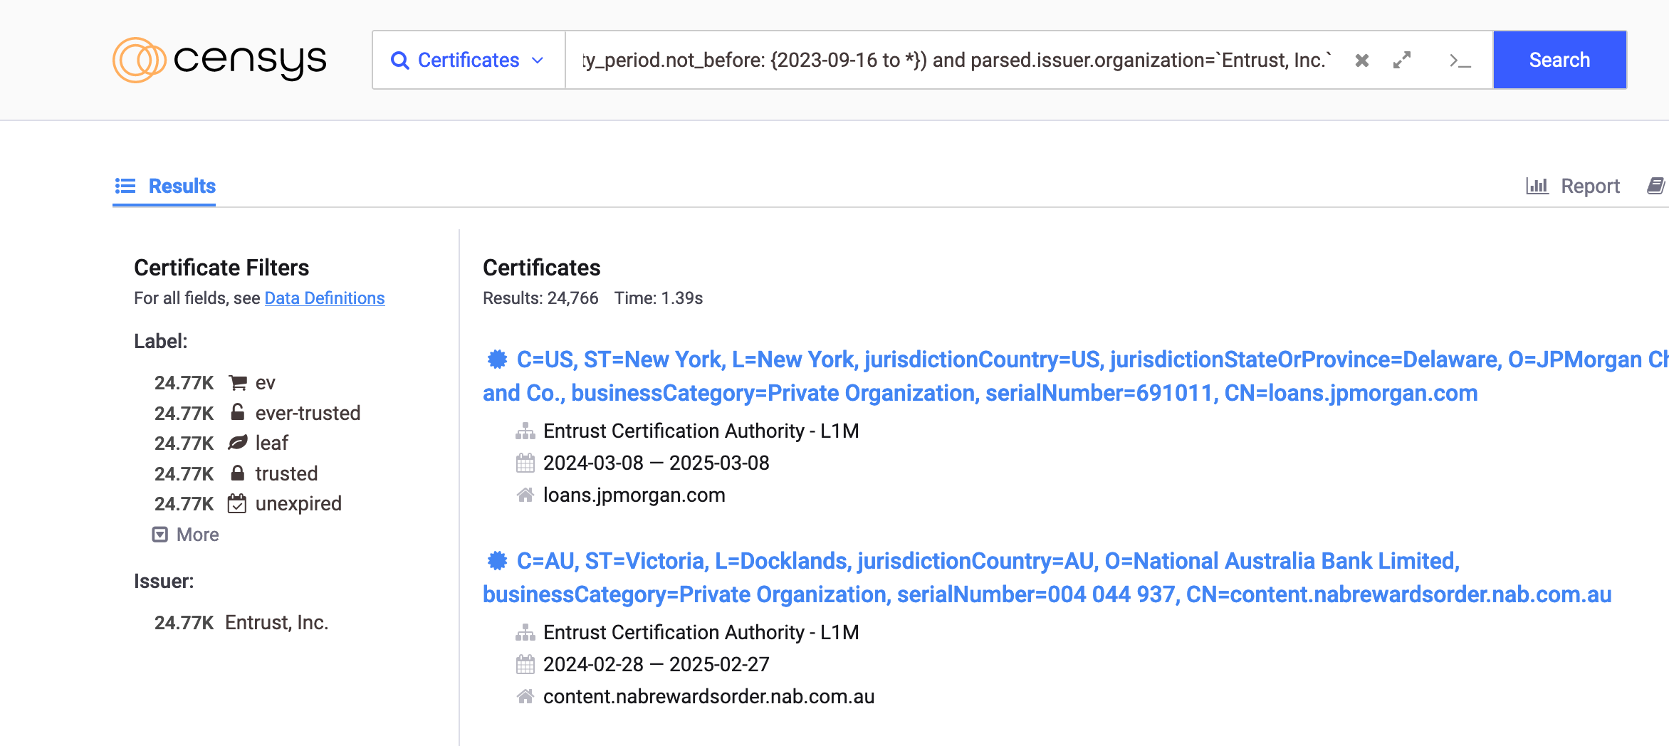The height and width of the screenshot is (746, 1669).
Task: Clear the search query with the X icon
Action: click(1362, 60)
